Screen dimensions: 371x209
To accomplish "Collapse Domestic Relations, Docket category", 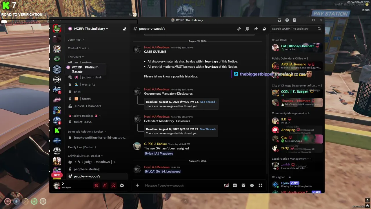I will coord(87,131).
